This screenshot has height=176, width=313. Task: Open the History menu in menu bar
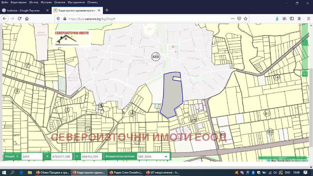click(46, 2)
